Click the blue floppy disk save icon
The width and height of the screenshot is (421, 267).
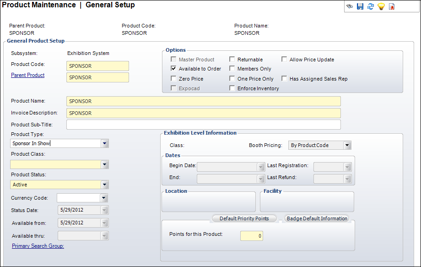tap(360, 7)
